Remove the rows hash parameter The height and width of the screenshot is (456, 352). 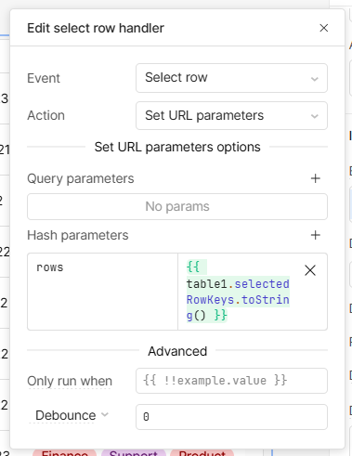[310, 270]
